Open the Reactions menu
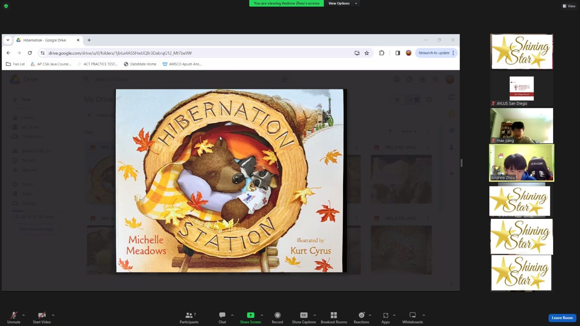Screen dimensions: 580x326 (x=361, y=317)
